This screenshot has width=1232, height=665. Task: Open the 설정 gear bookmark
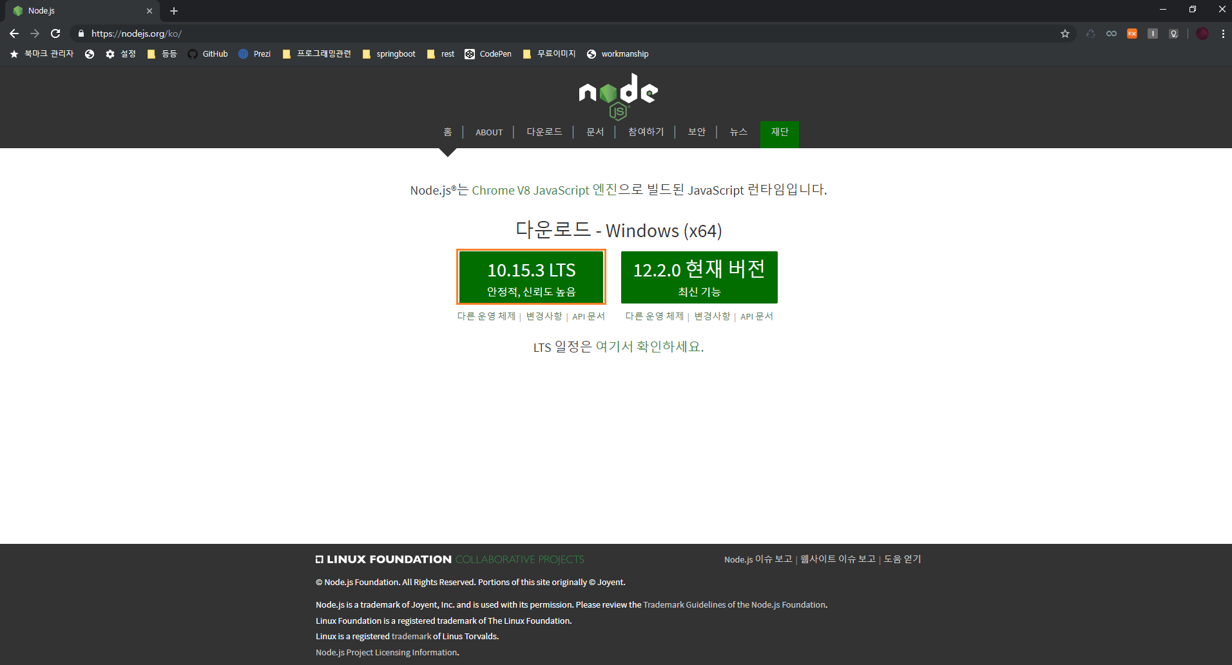(120, 54)
